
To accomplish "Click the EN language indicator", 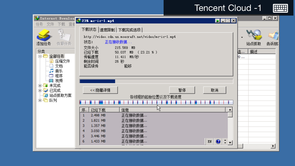I will (210, 142).
